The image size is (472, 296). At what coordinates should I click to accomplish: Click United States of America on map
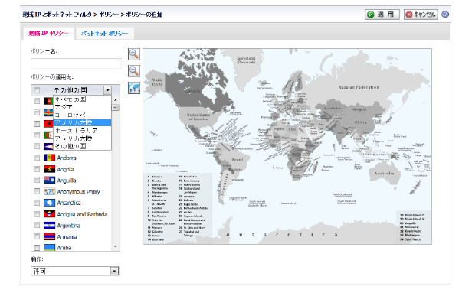click(x=198, y=117)
